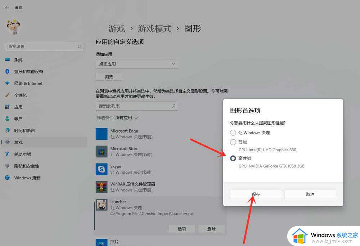
Task: Select the Microsoft Edge list entry
Action: coord(159,134)
